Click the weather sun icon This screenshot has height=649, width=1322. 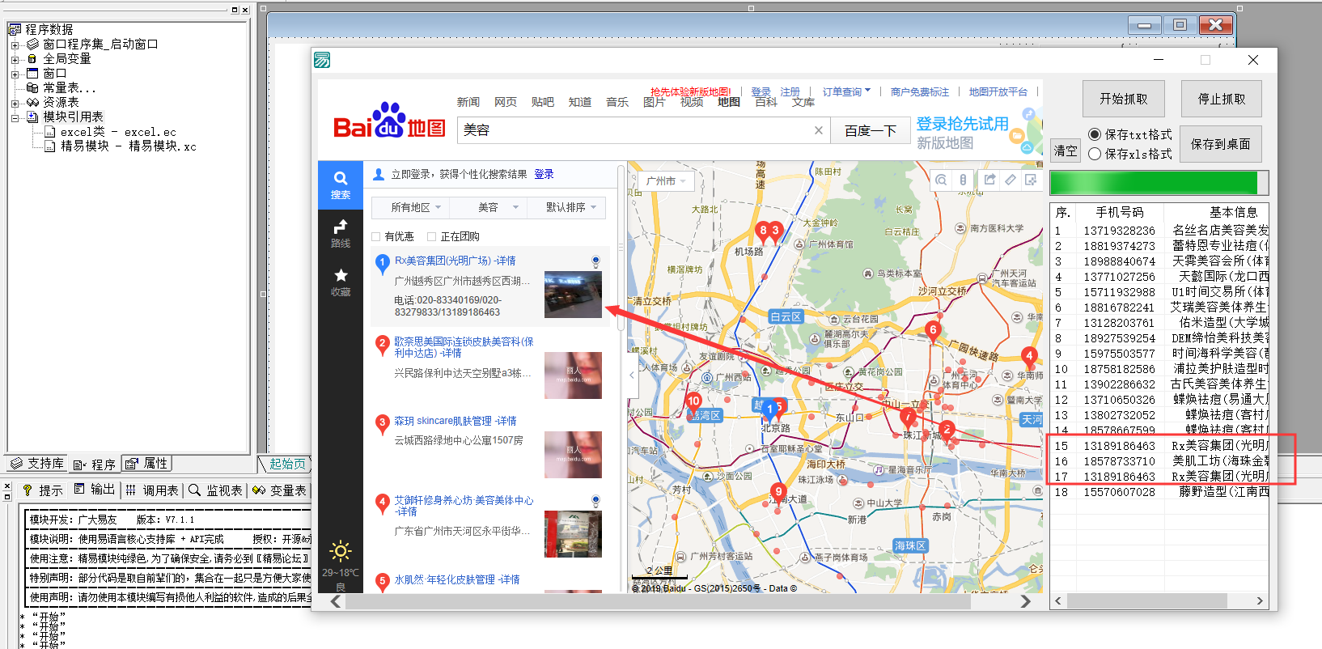tap(341, 552)
